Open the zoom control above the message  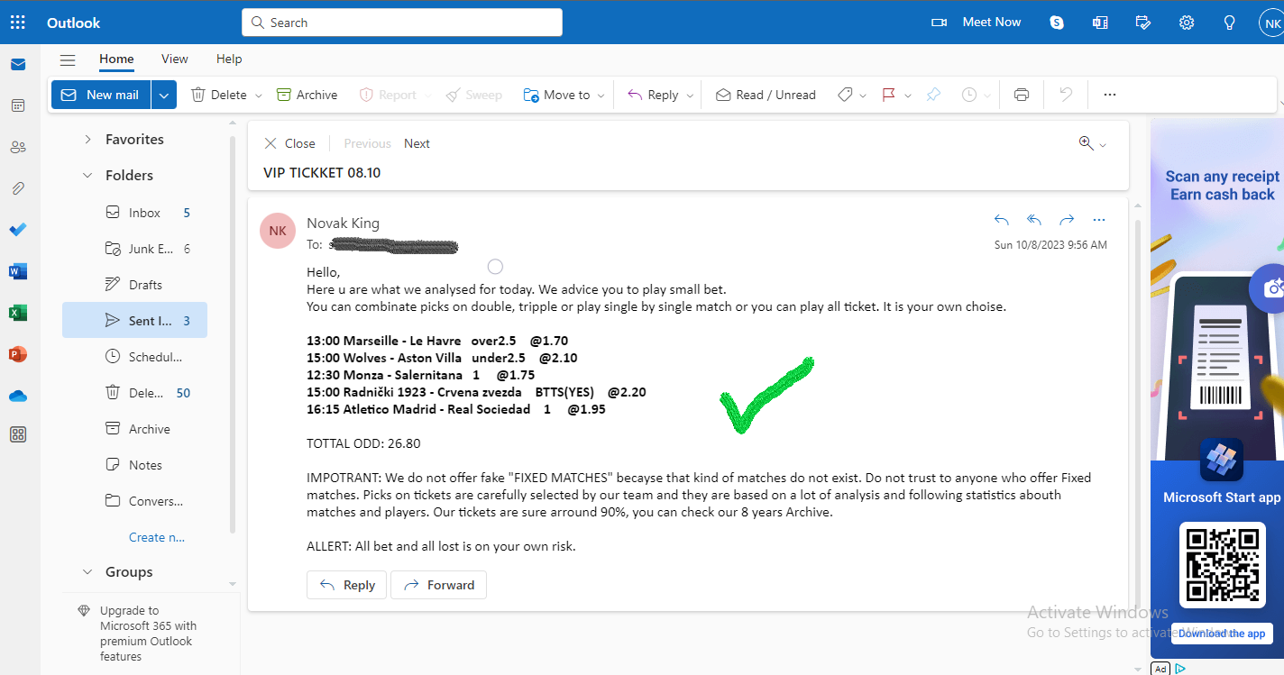pos(1092,143)
